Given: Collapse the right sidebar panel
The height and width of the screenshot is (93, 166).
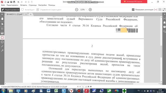Looking at the screenshot, I should point(164,14).
